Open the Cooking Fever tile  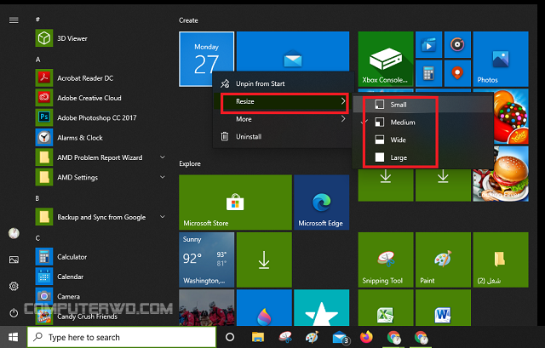(501, 180)
